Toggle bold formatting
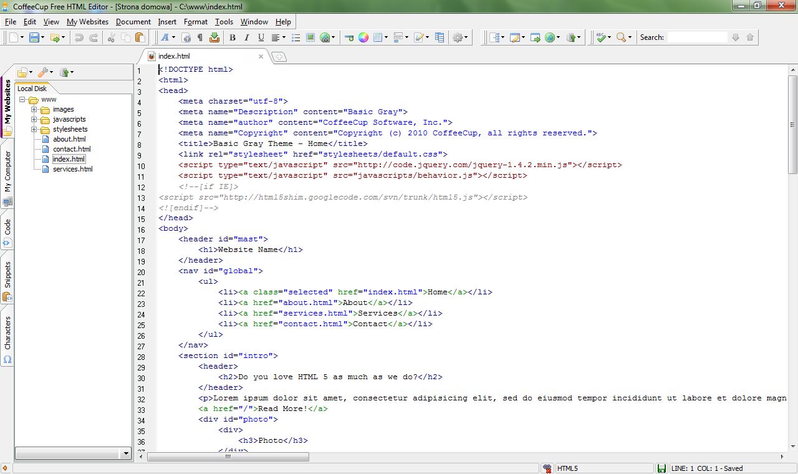Screen dimensions: 798x474 tap(233, 37)
